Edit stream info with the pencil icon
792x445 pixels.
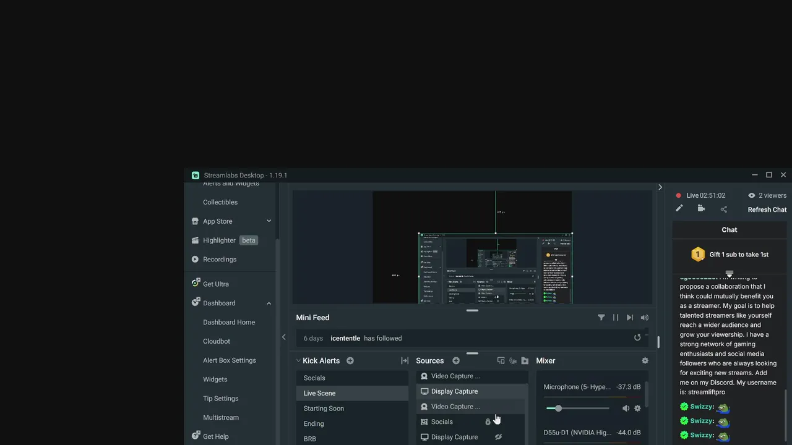(679, 209)
